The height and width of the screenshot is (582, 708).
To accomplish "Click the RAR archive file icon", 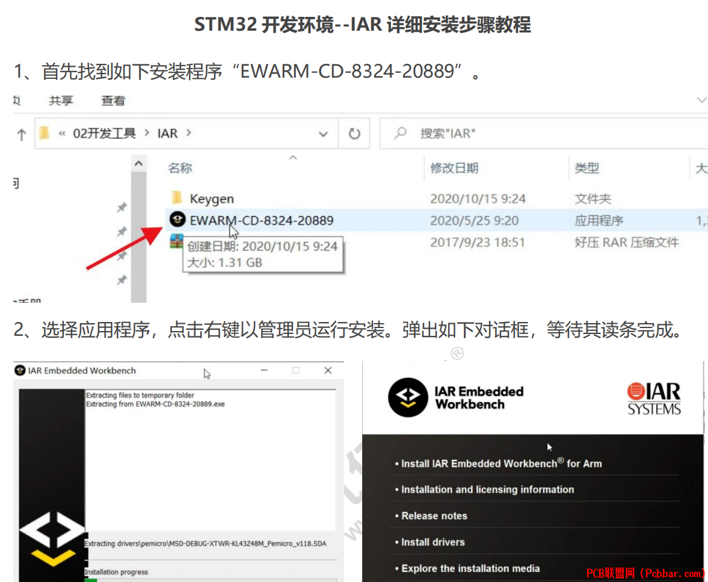I will (176, 241).
